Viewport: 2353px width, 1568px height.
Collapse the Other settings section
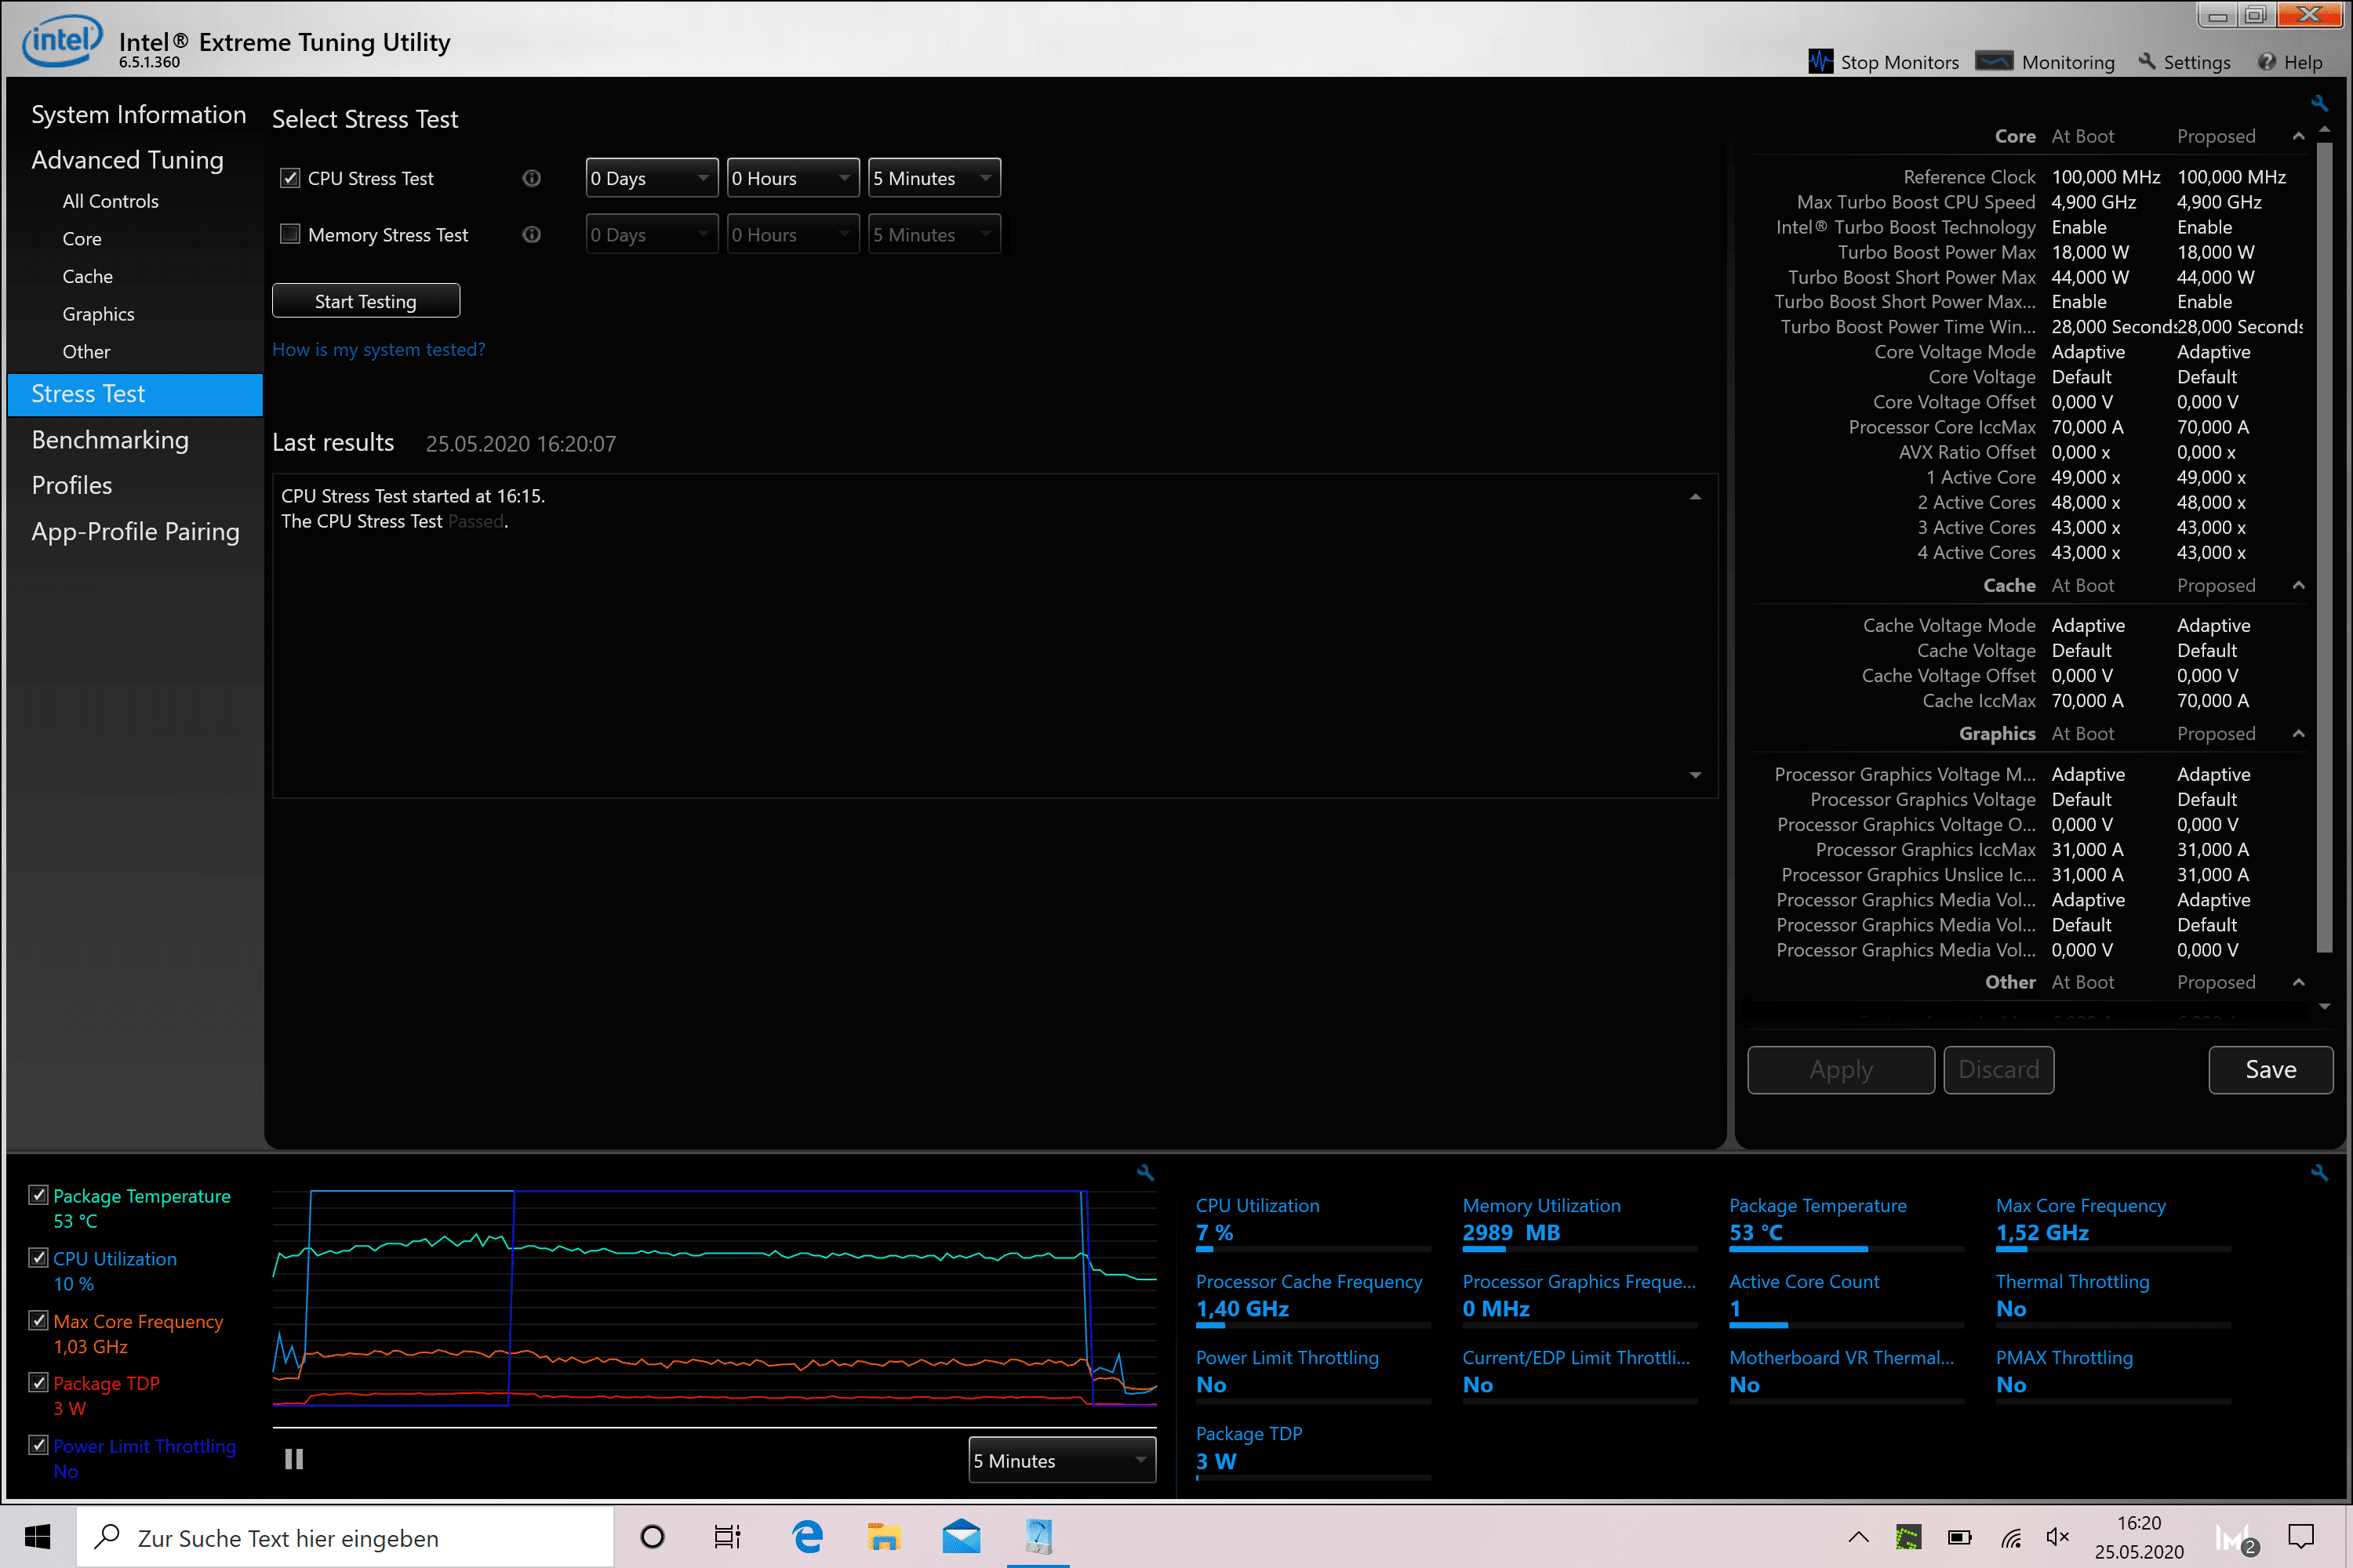pos(2298,982)
